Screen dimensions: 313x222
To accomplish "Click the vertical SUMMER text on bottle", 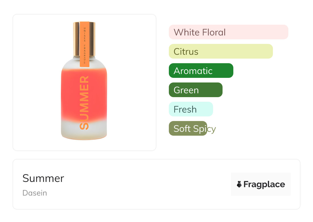I will coord(84,103).
